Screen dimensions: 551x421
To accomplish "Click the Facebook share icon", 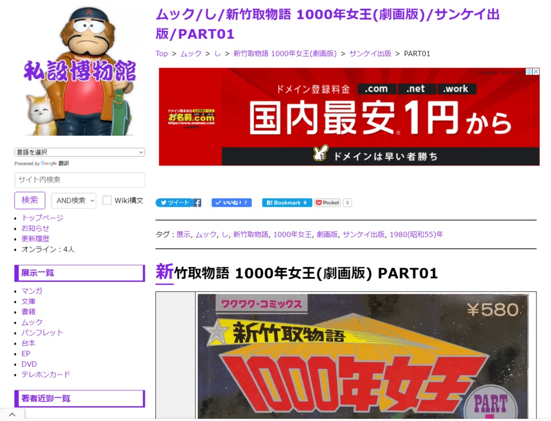I will (x=196, y=202).
